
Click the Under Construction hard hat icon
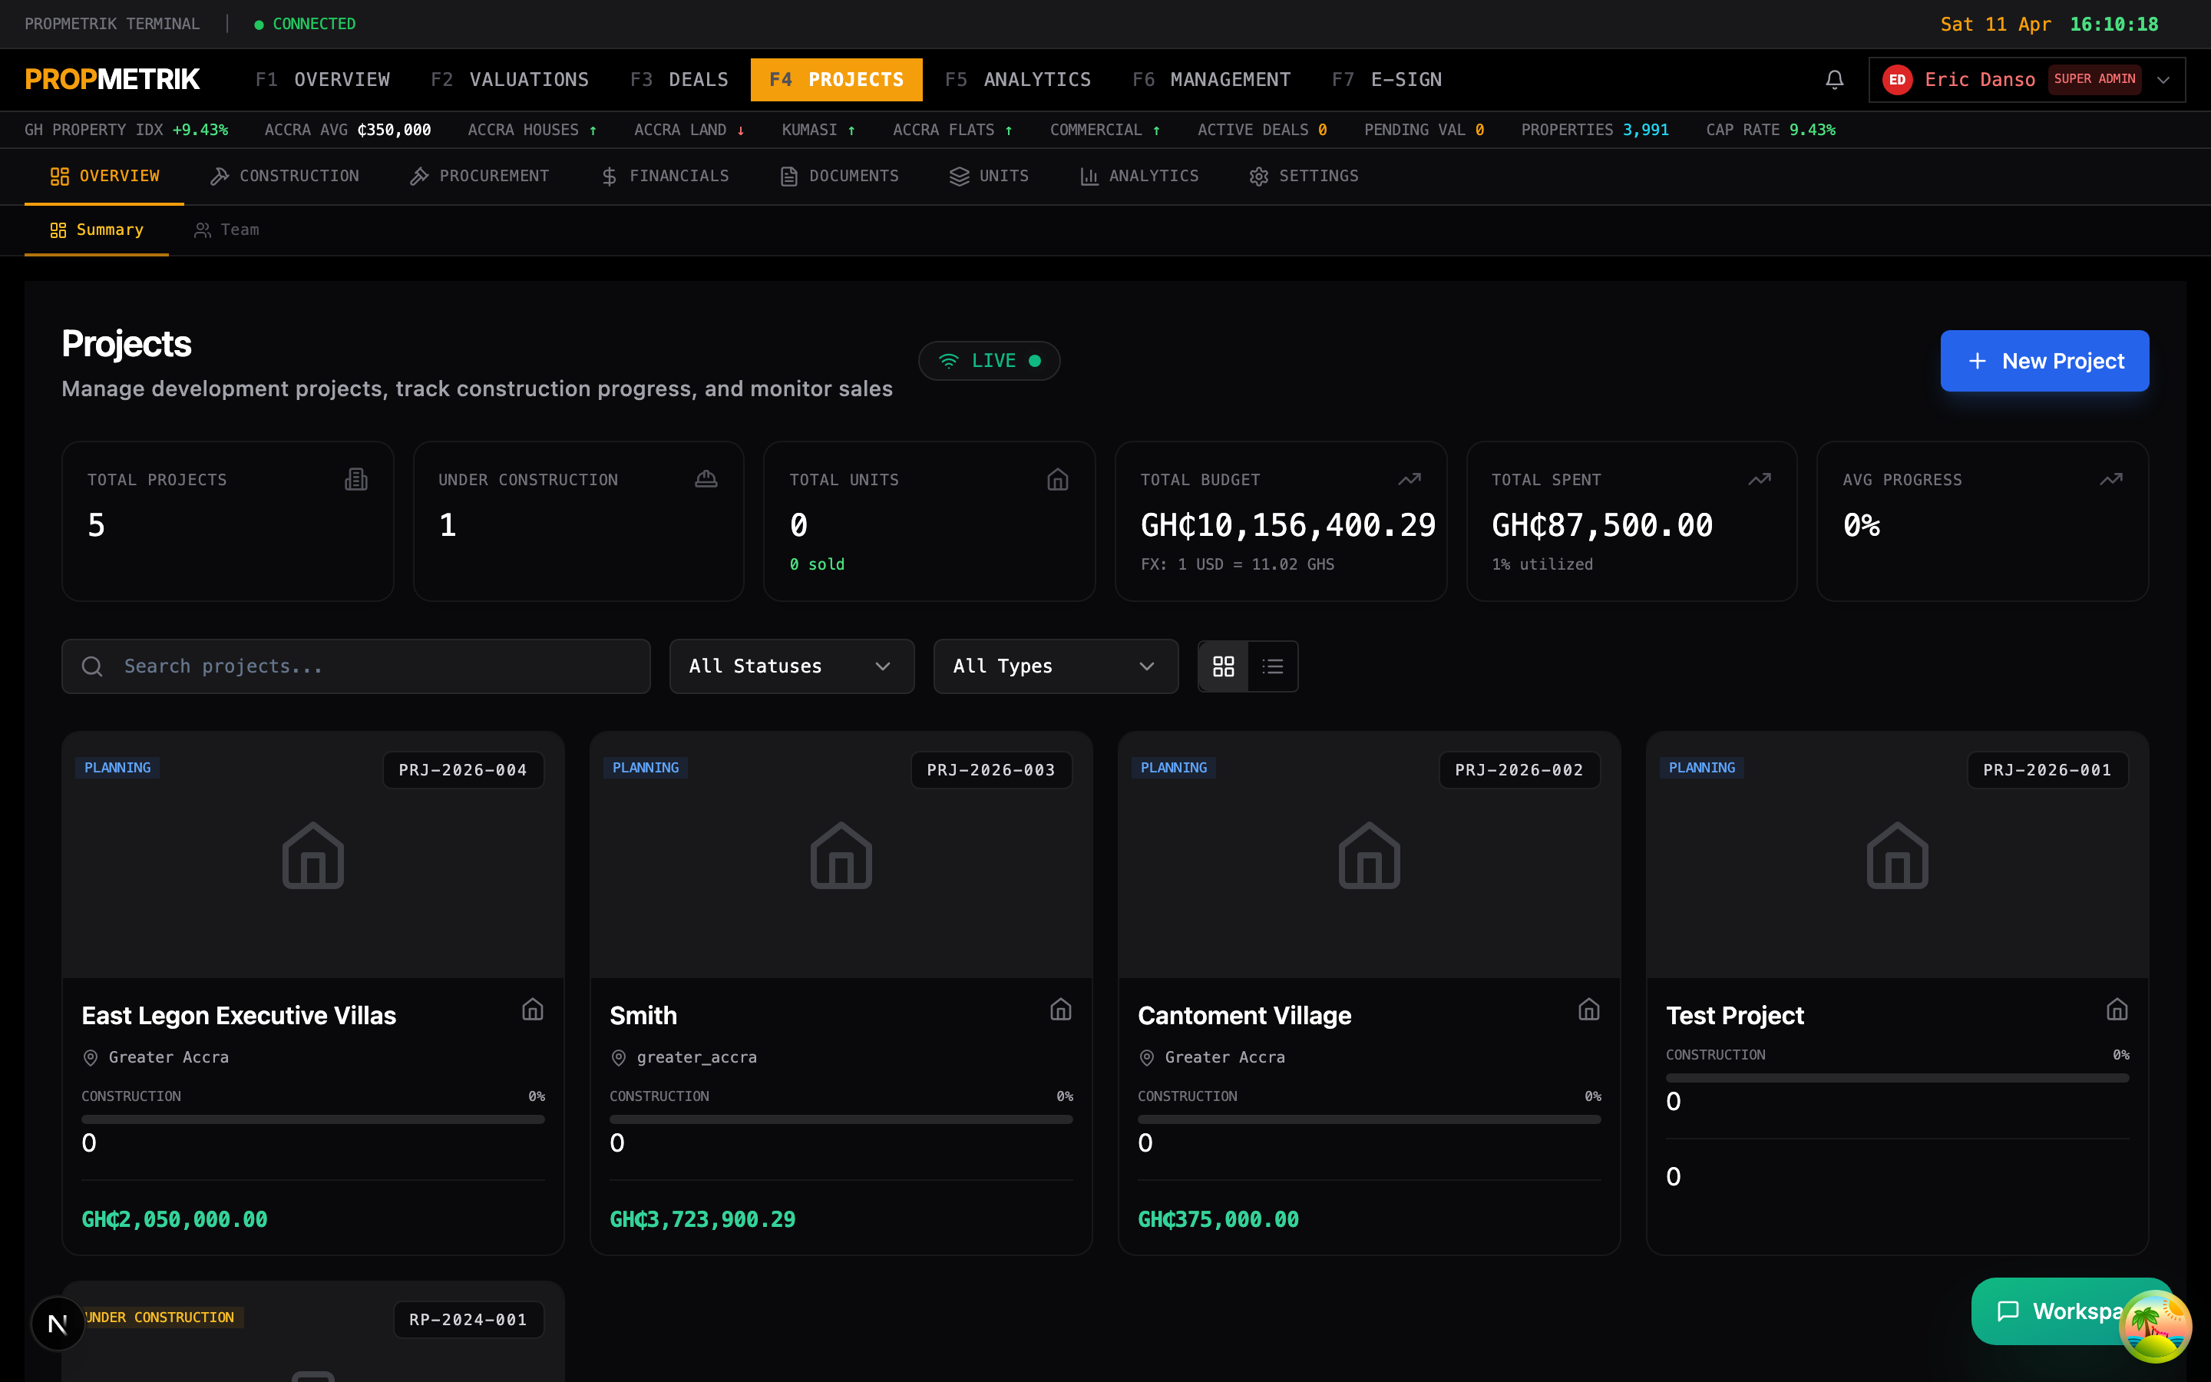pos(706,479)
